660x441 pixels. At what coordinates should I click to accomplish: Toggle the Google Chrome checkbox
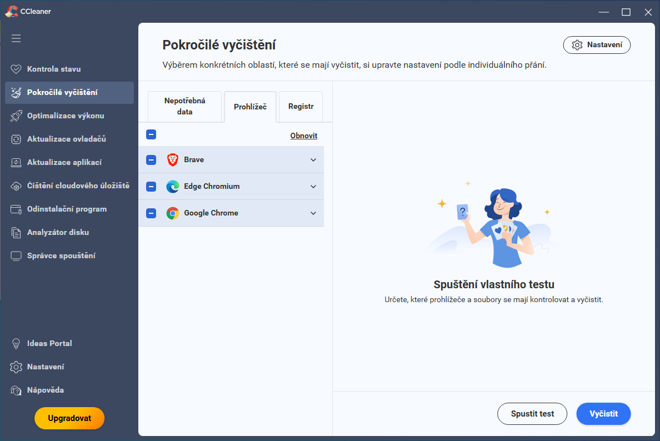pyautogui.click(x=151, y=213)
